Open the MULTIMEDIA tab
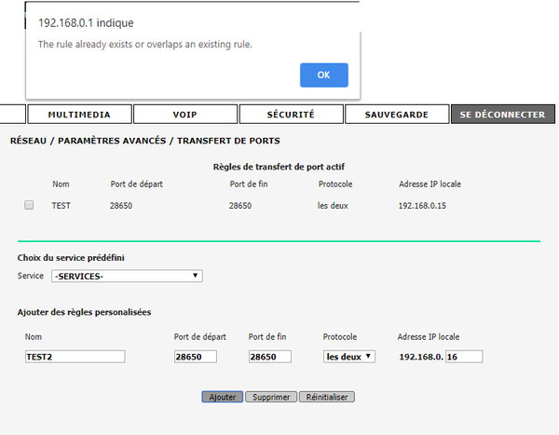Screen dimensions: 559x435 [x=78, y=115]
